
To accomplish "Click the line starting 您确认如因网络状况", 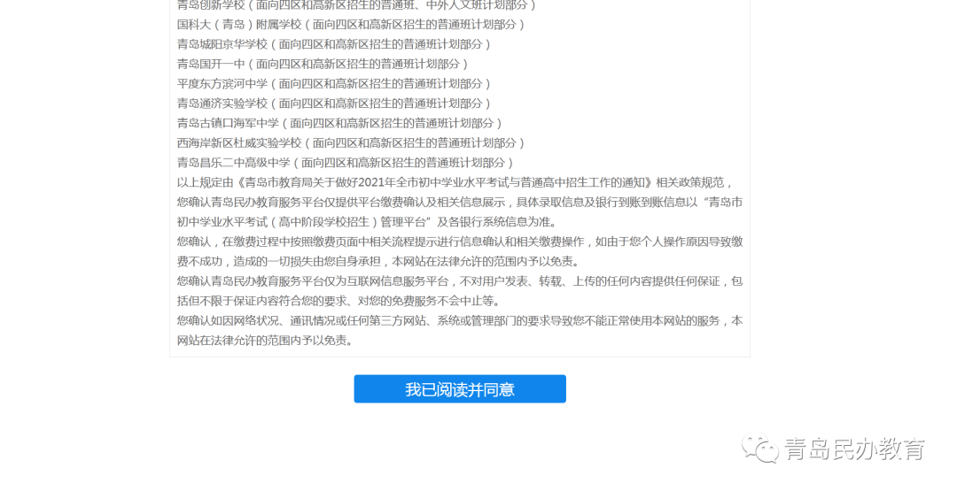I will pyautogui.click(x=460, y=320).
